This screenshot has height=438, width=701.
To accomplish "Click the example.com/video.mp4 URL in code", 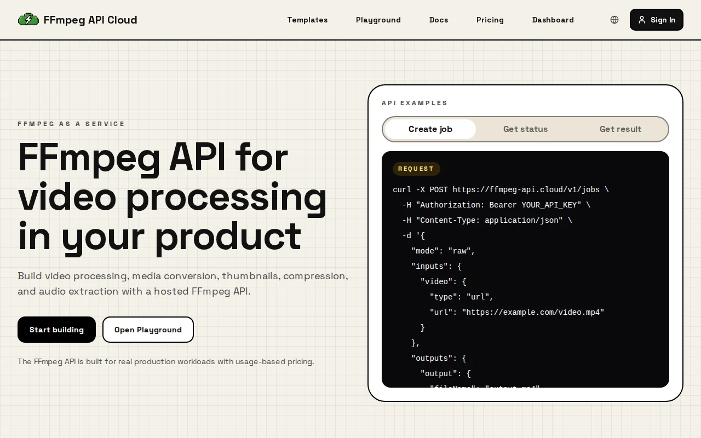I will pyautogui.click(x=533, y=312).
